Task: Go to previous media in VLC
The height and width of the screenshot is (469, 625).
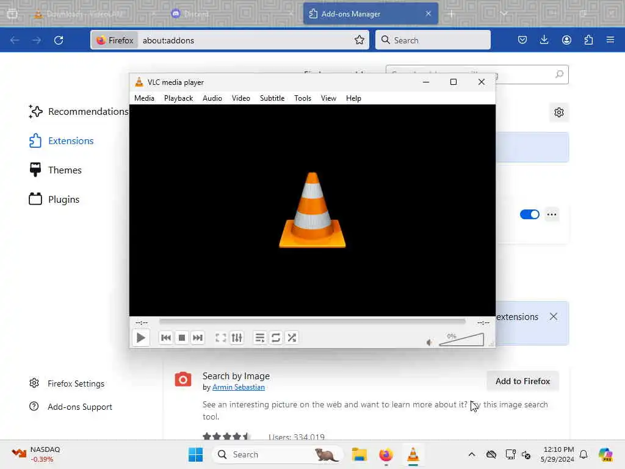Action: point(166,338)
